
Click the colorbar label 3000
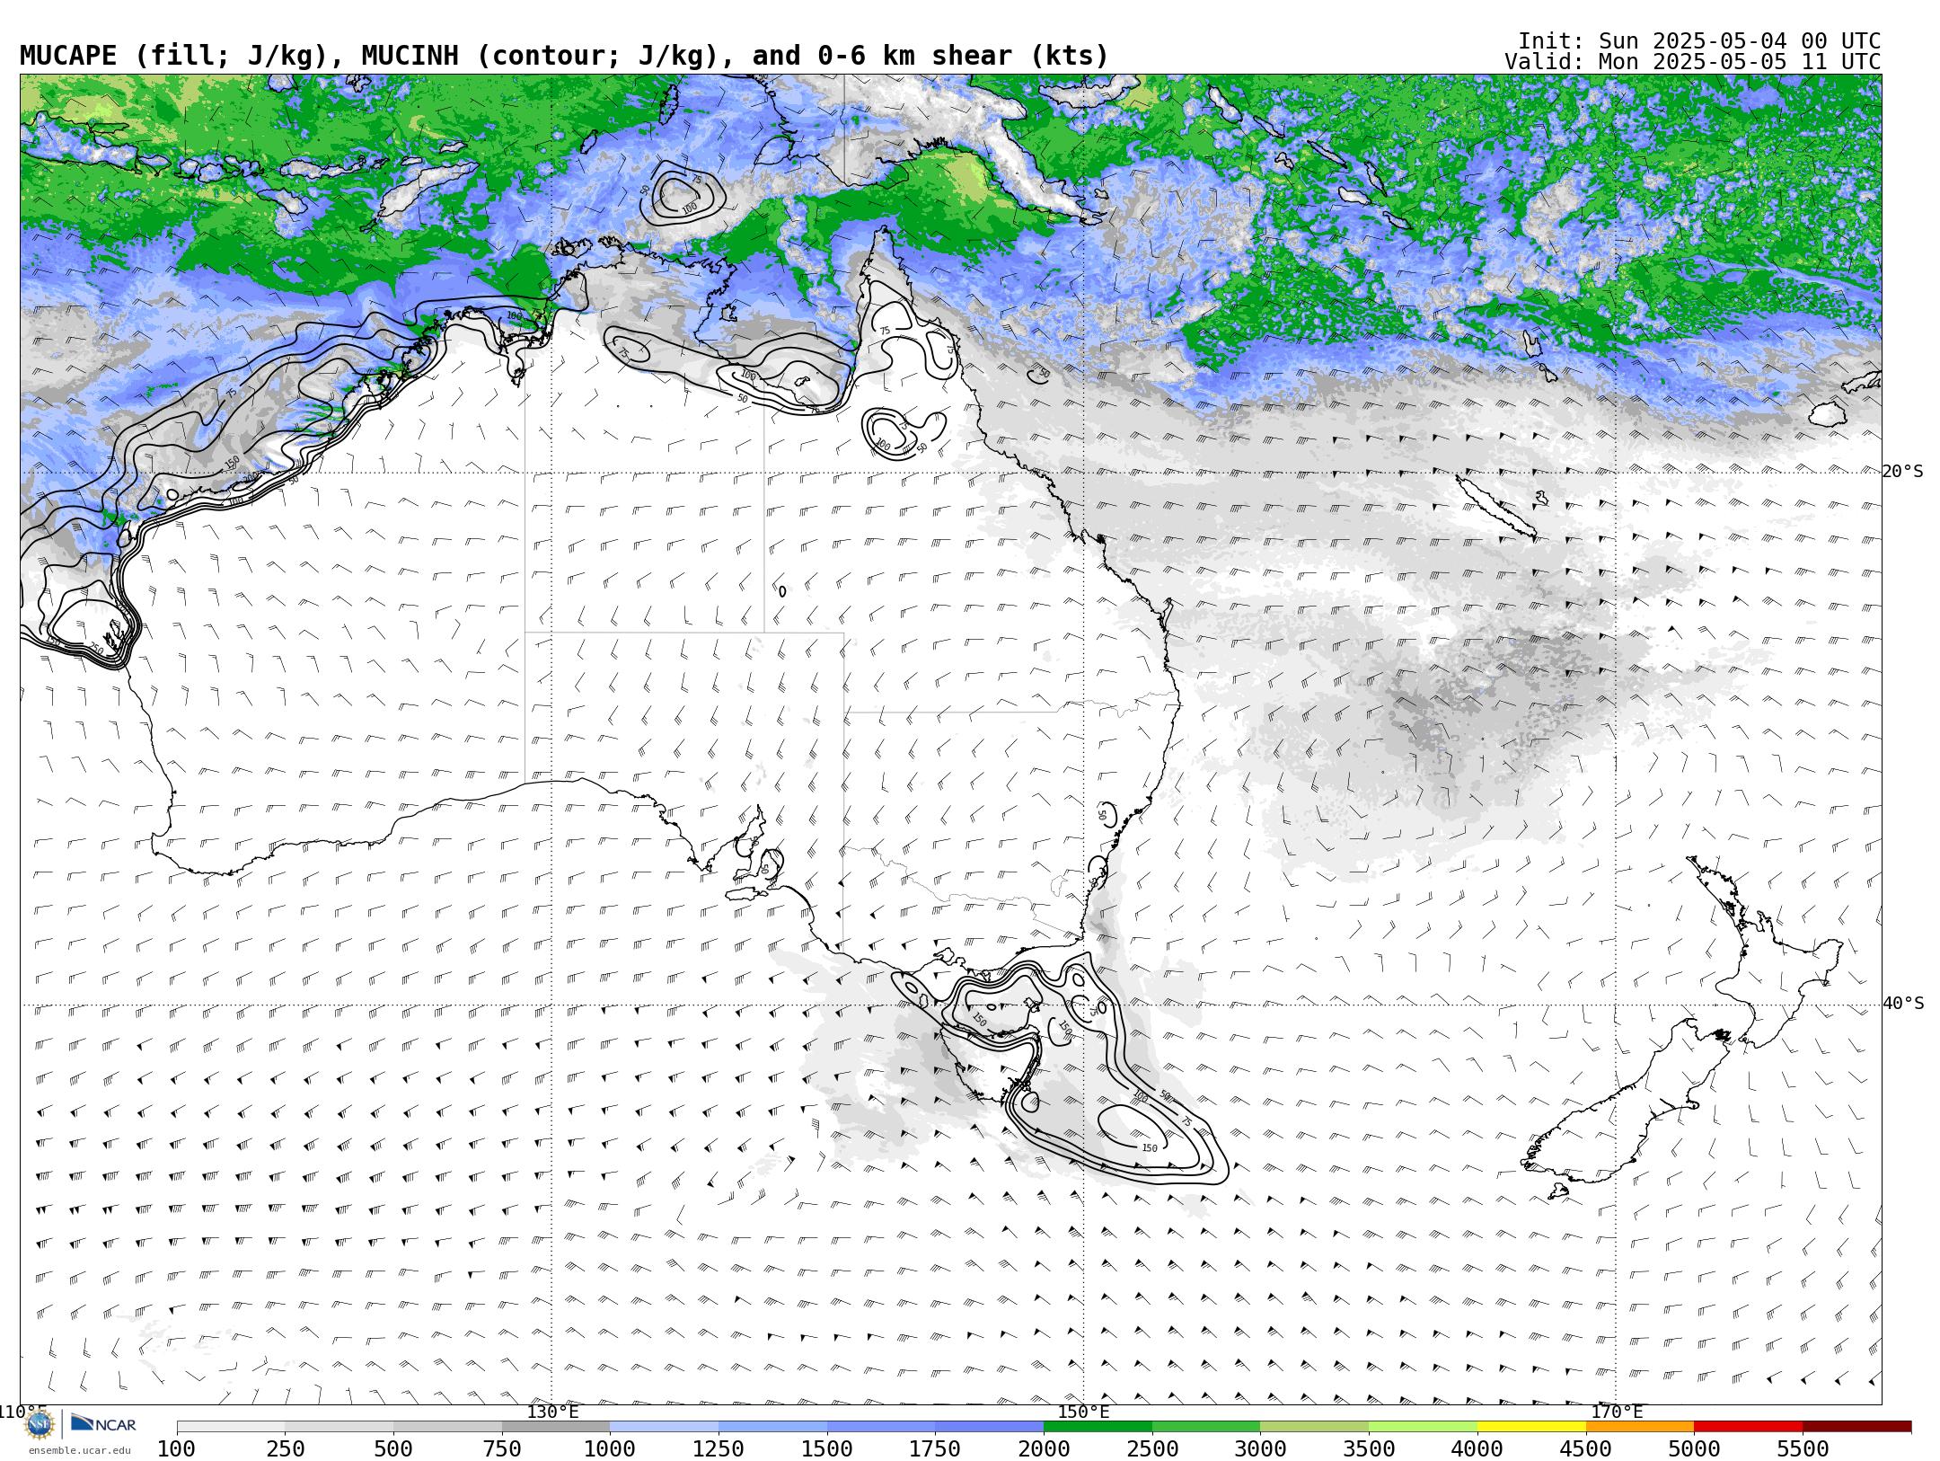(1260, 1449)
